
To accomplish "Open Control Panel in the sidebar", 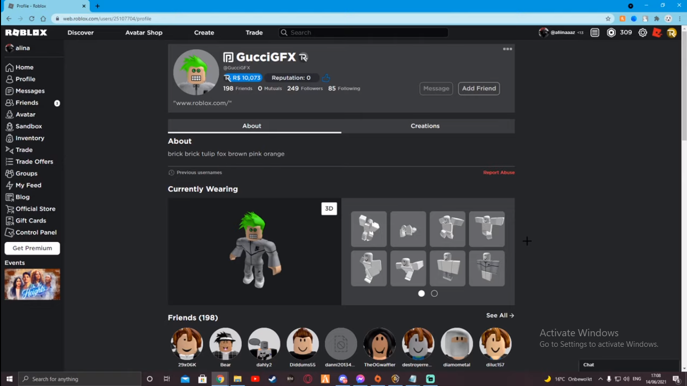I will point(31,233).
